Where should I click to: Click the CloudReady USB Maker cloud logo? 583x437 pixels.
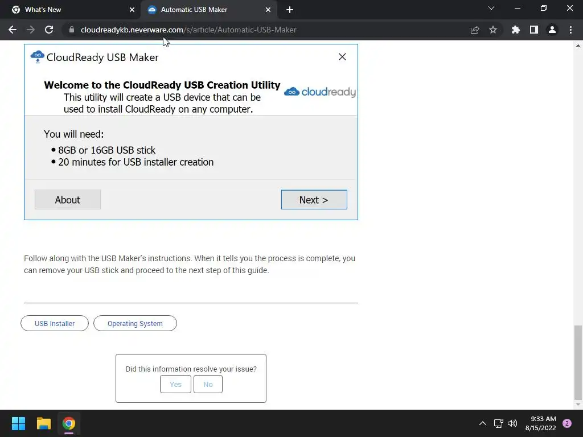37,57
